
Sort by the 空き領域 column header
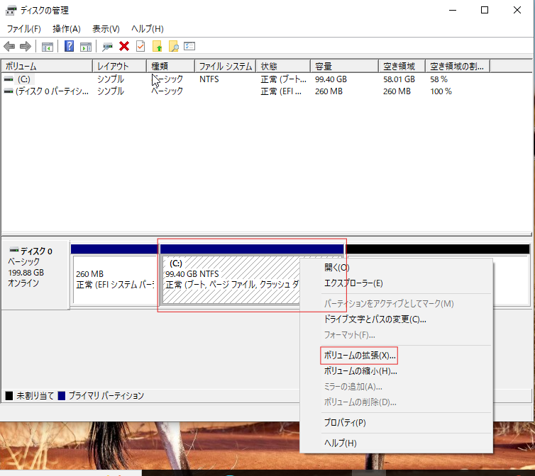coord(402,66)
